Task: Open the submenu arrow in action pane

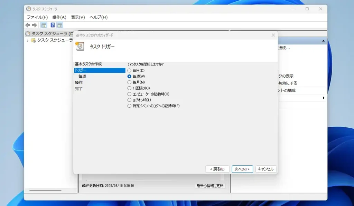Action: [324, 98]
